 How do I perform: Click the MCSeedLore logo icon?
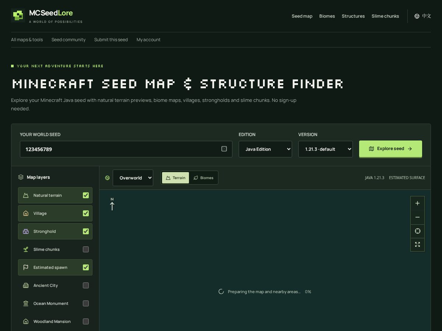(18, 15)
